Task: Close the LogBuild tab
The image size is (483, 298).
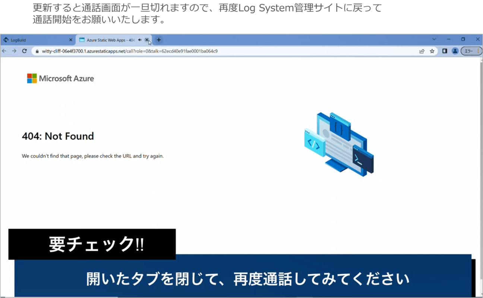Action: (x=71, y=40)
